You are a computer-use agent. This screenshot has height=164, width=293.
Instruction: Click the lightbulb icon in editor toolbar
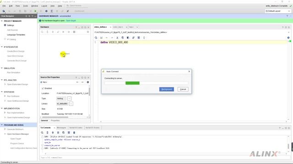[x=144, y=38]
